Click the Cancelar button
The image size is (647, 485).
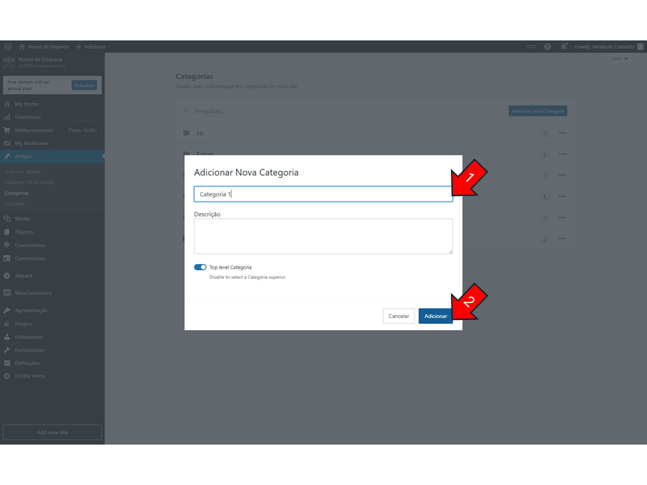398,316
